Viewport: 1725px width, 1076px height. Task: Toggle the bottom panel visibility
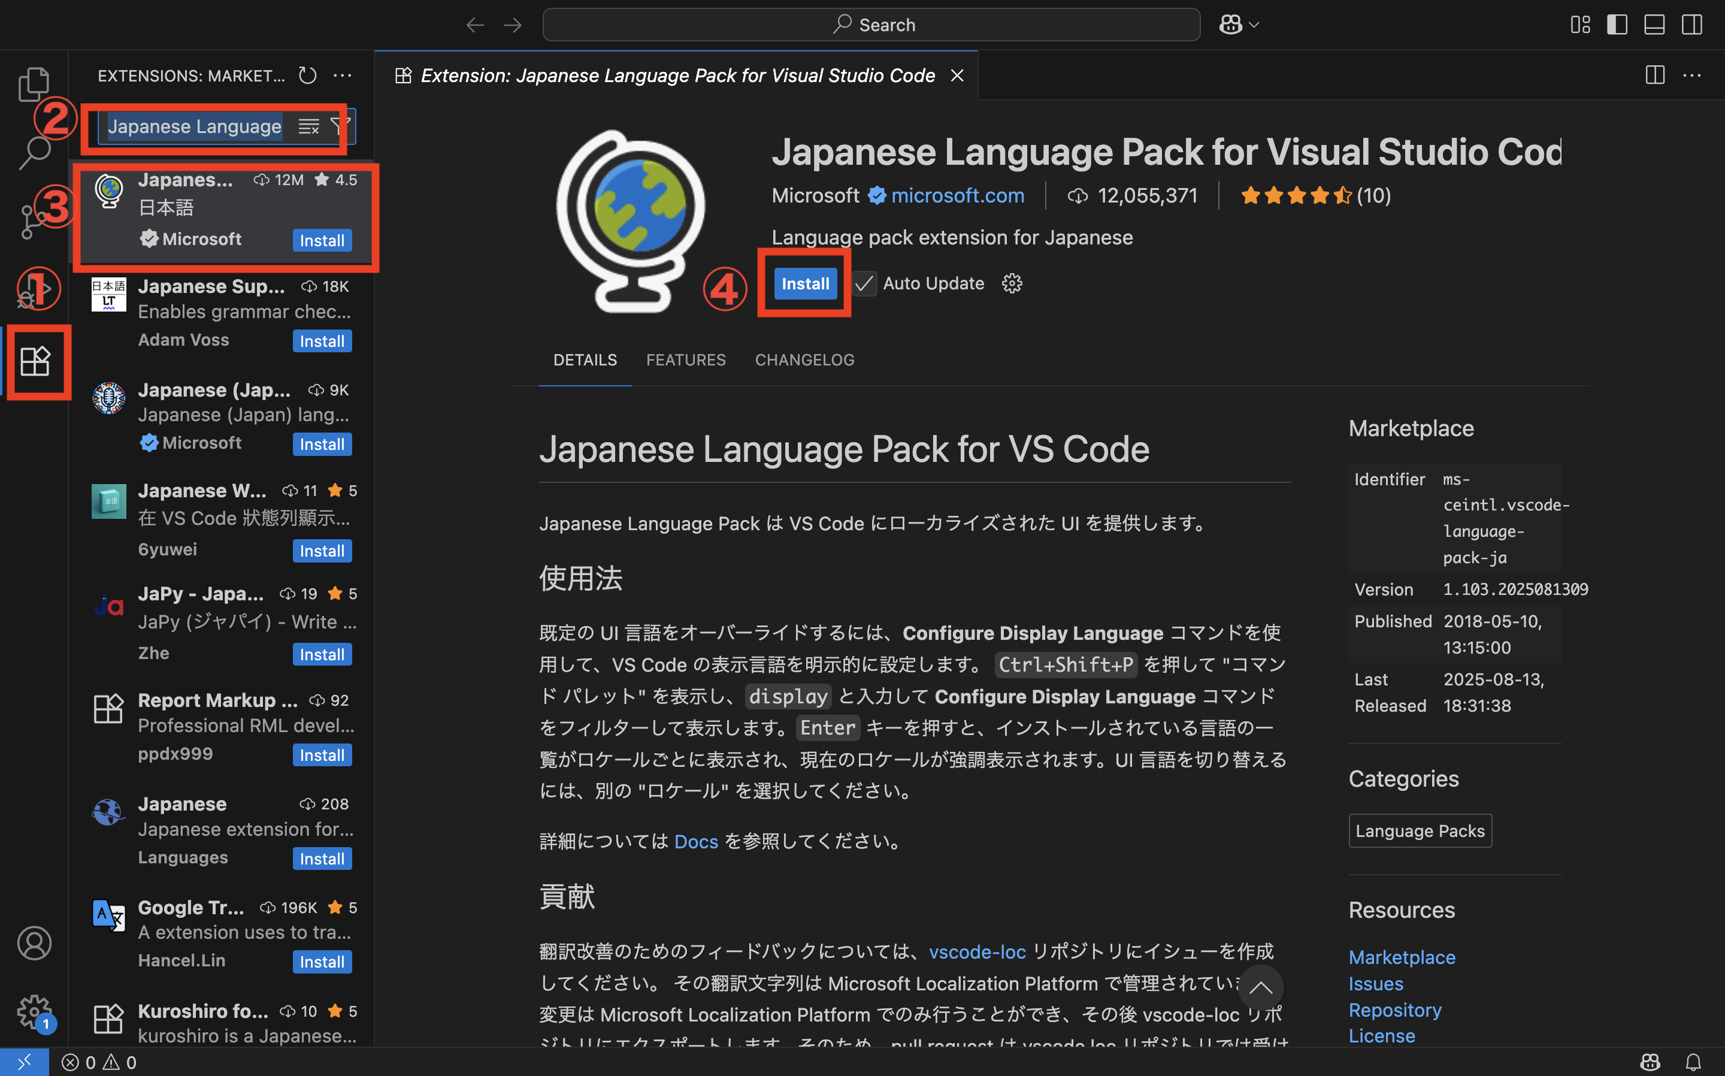click(x=1654, y=25)
